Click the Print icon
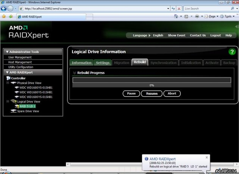Viewport: 239px width, 174px height. click(x=197, y=16)
